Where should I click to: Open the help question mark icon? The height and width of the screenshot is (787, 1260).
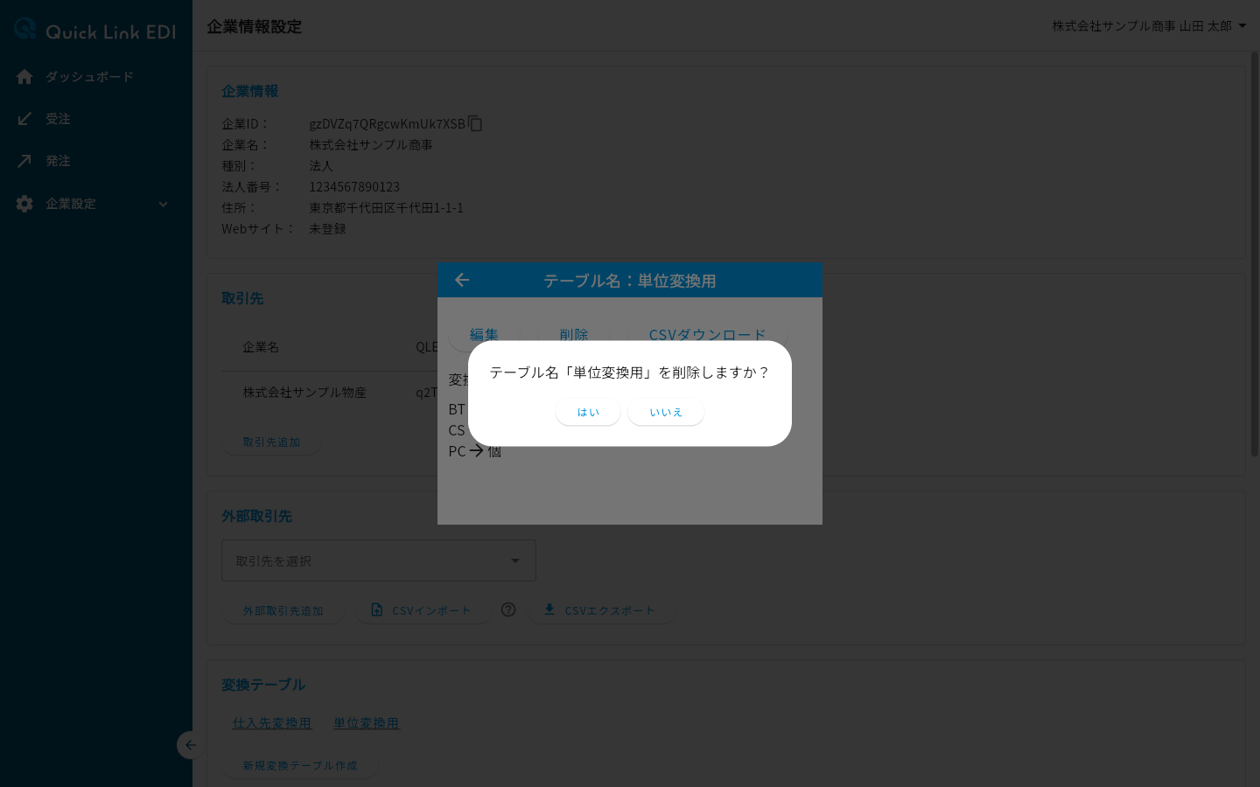[x=508, y=609]
